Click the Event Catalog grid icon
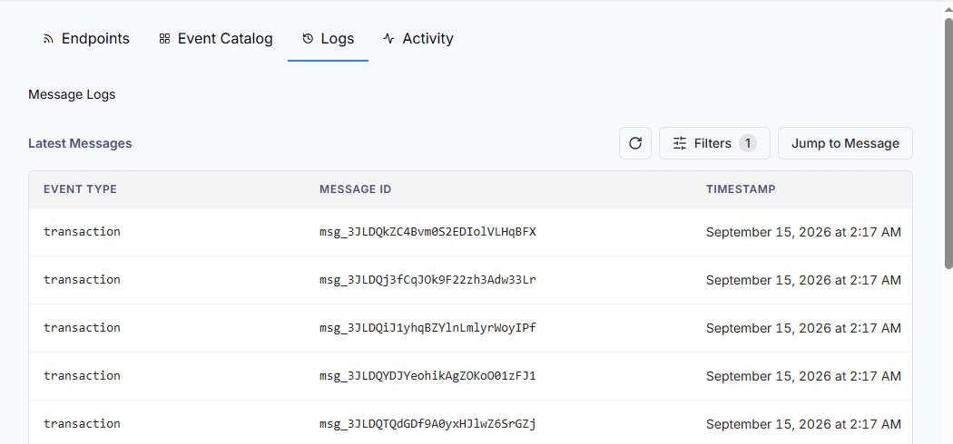Viewport: 953px width, 444px height. (x=164, y=39)
